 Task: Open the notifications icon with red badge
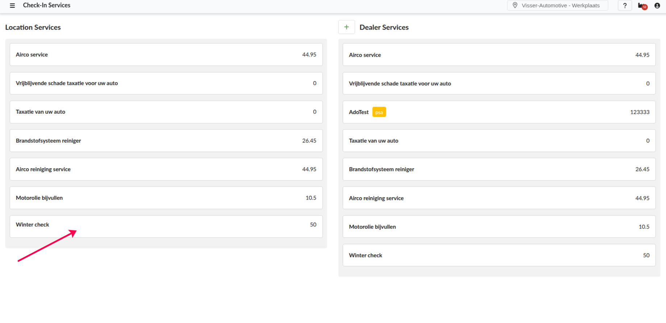click(642, 6)
